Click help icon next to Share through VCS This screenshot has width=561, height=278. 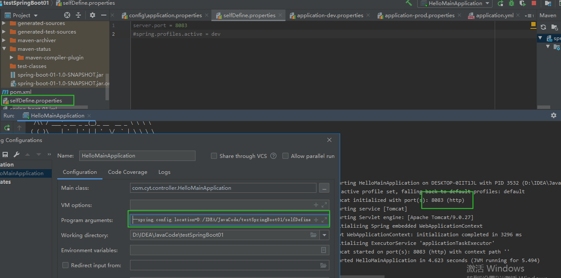(x=273, y=156)
